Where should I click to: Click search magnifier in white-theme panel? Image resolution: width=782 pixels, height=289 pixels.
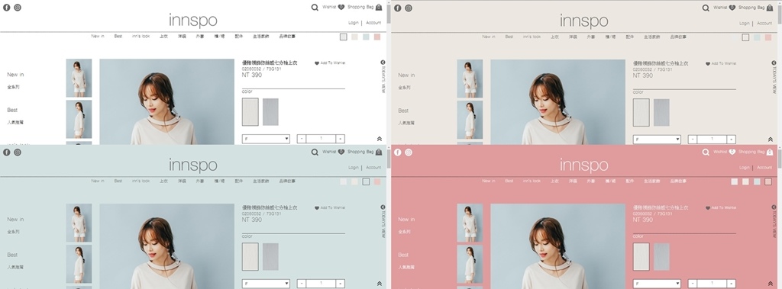(x=315, y=8)
